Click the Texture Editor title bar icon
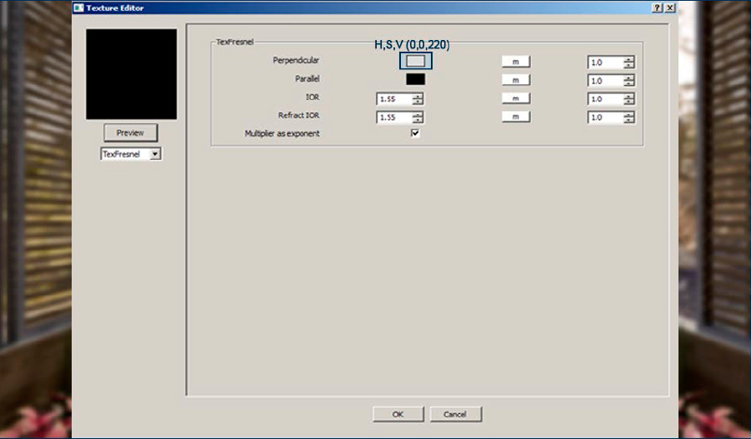The width and height of the screenshot is (751, 439). (x=78, y=7)
